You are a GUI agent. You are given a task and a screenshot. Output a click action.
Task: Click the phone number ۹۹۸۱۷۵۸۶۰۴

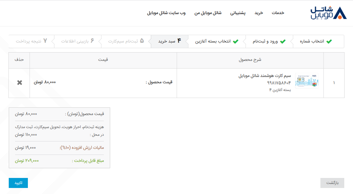click(279, 83)
